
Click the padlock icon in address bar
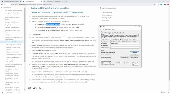[x=11, y=5]
